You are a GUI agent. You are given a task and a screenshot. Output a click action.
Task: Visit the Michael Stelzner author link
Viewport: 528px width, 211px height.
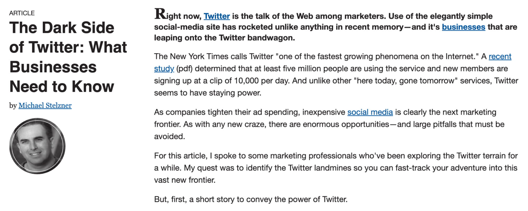45,105
